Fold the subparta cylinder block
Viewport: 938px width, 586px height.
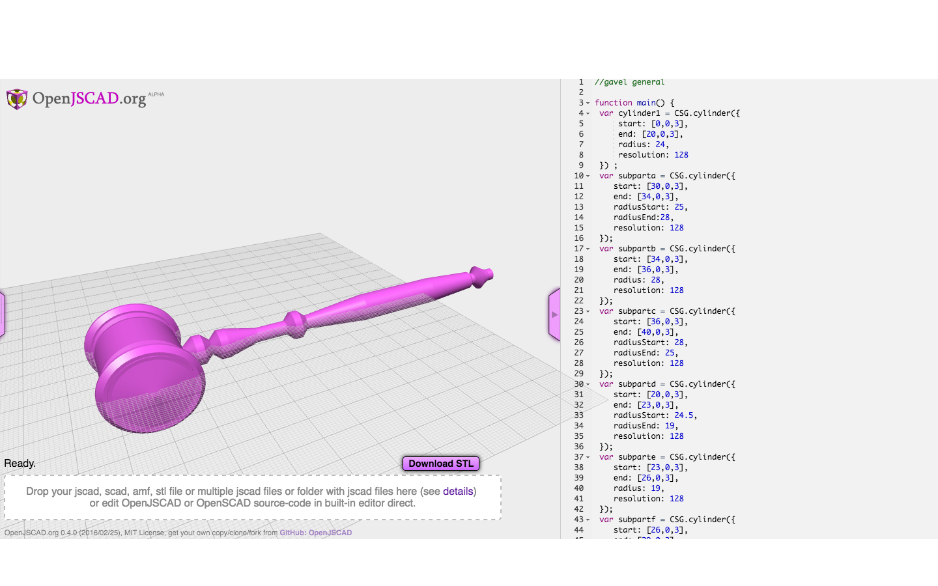point(588,176)
